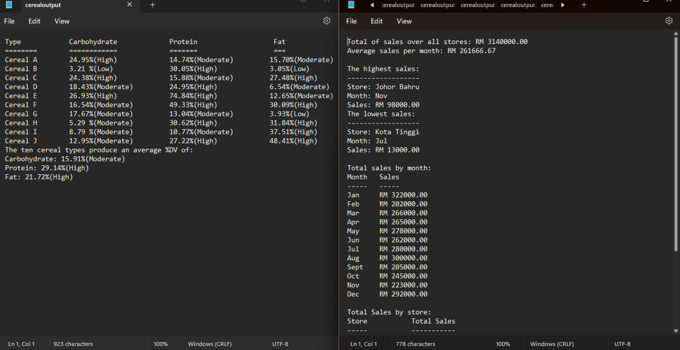The width and height of the screenshot is (680, 350).
Task: Close the cerealoutput tab in left window
Action: pos(130,5)
